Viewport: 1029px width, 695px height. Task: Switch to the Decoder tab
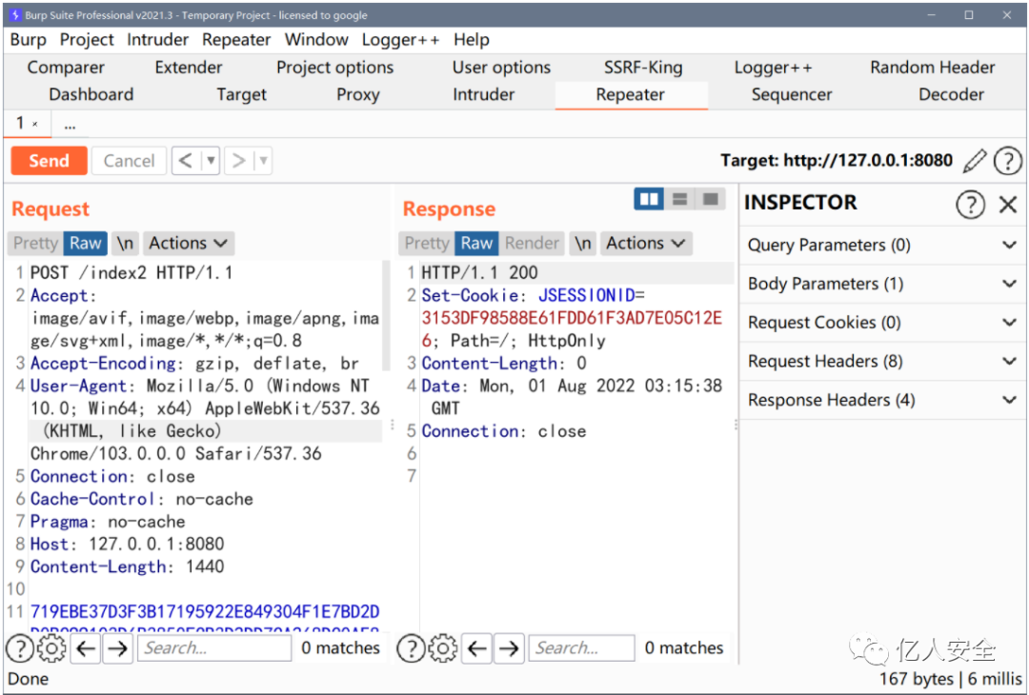coord(951,95)
